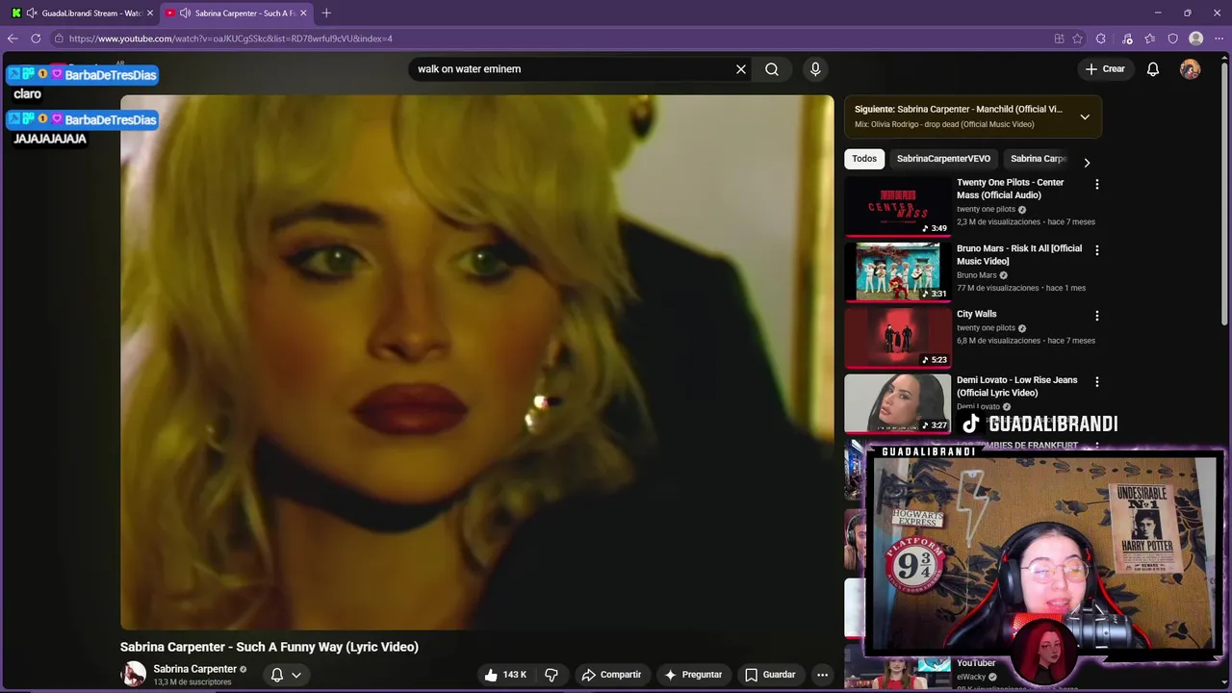
Task: Open Bruno Mars Risk It All thumbnail
Action: tap(897, 272)
